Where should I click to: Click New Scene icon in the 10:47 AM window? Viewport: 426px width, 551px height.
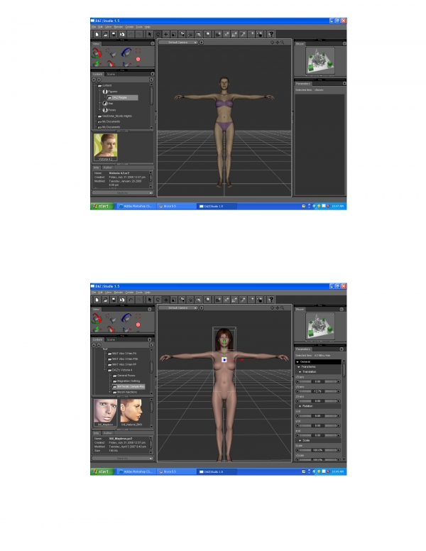[97, 34]
